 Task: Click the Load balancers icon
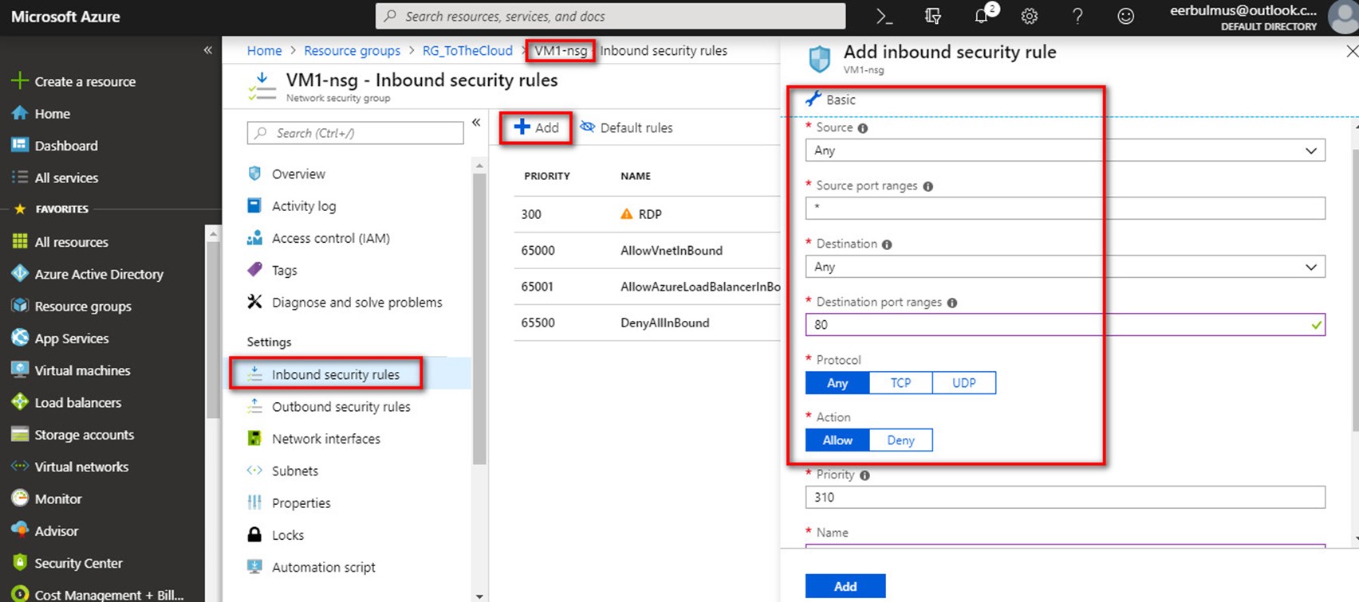pos(20,402)
